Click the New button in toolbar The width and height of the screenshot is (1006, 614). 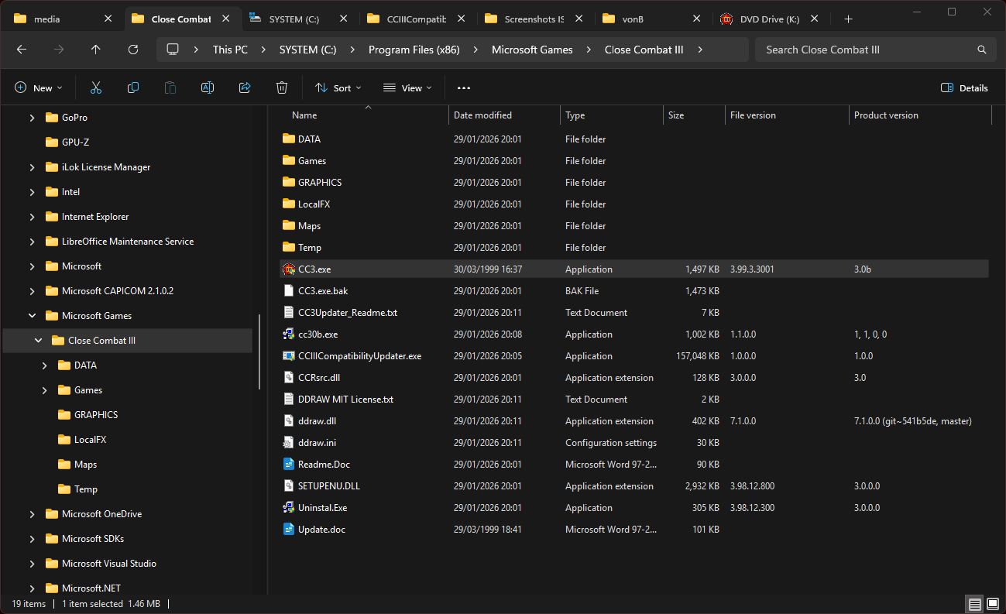[38, 88]
